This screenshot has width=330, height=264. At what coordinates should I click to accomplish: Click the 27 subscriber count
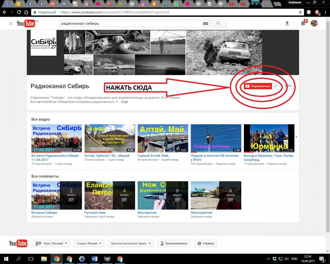pyautogui.click(x=275, y=86)
